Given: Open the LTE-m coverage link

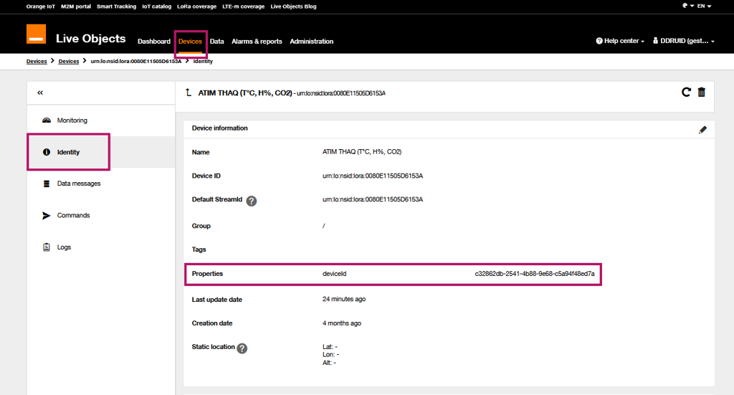Looking at the screenshot, I should click(x=244, y=6).
